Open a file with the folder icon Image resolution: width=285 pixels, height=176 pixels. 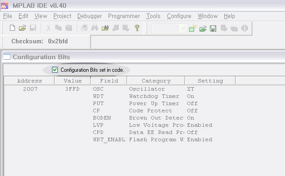22,28
